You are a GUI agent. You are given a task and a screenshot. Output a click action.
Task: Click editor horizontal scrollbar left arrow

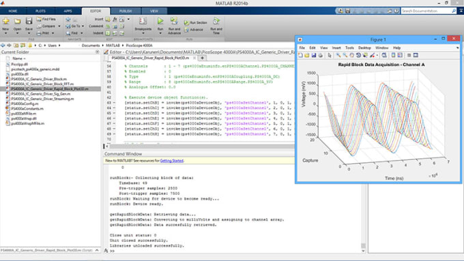click(107, 146)
